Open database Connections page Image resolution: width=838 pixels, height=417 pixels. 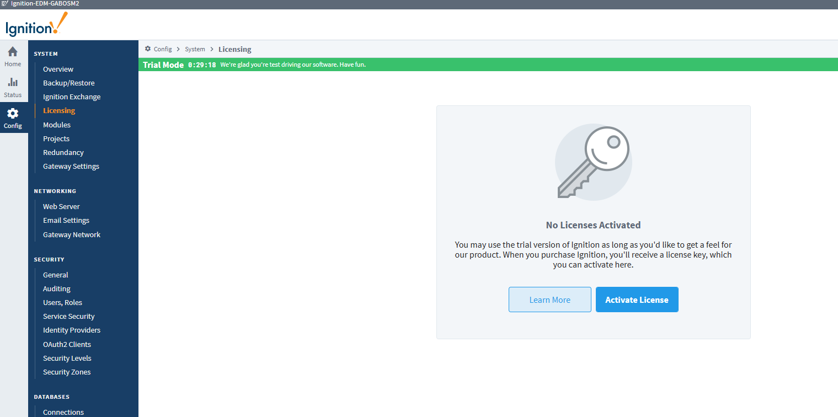[x=63, y=412]
